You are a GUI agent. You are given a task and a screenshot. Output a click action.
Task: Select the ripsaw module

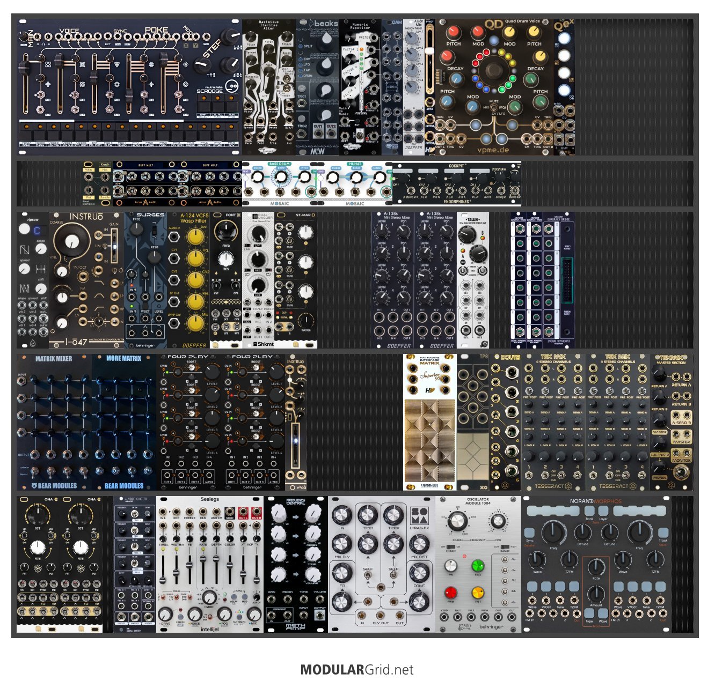[x=33, y=280]
